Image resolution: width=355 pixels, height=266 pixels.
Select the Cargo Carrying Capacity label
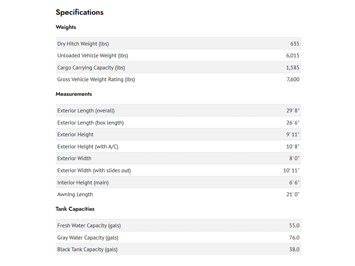[x=91, y=68]
